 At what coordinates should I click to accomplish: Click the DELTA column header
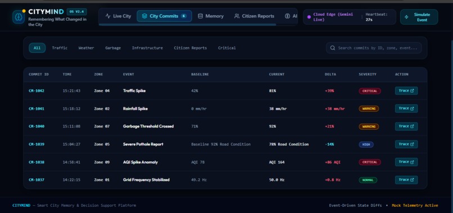[330, 74]
